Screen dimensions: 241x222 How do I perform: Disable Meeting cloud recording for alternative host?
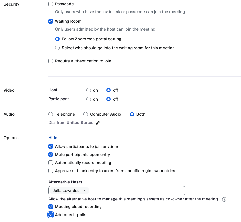[51, 207]
